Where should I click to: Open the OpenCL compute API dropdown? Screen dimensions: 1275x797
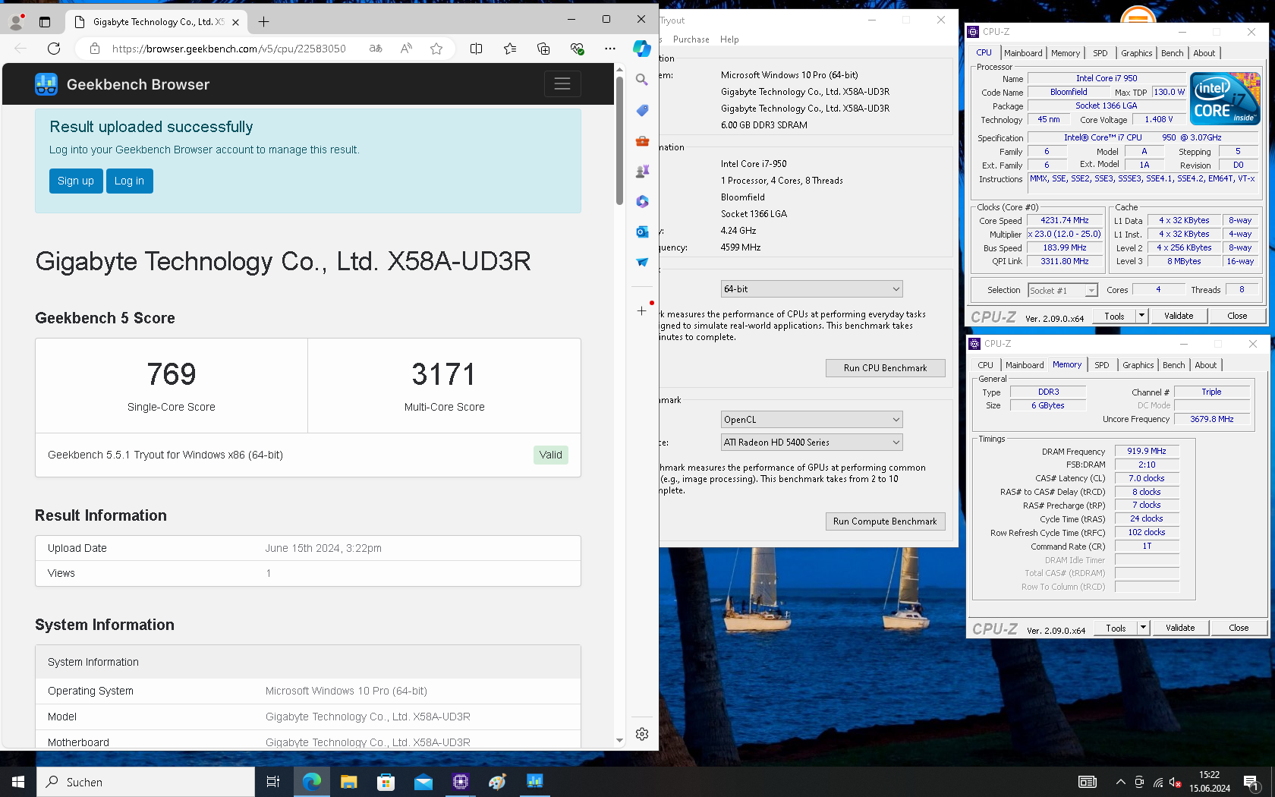point(811,420)
